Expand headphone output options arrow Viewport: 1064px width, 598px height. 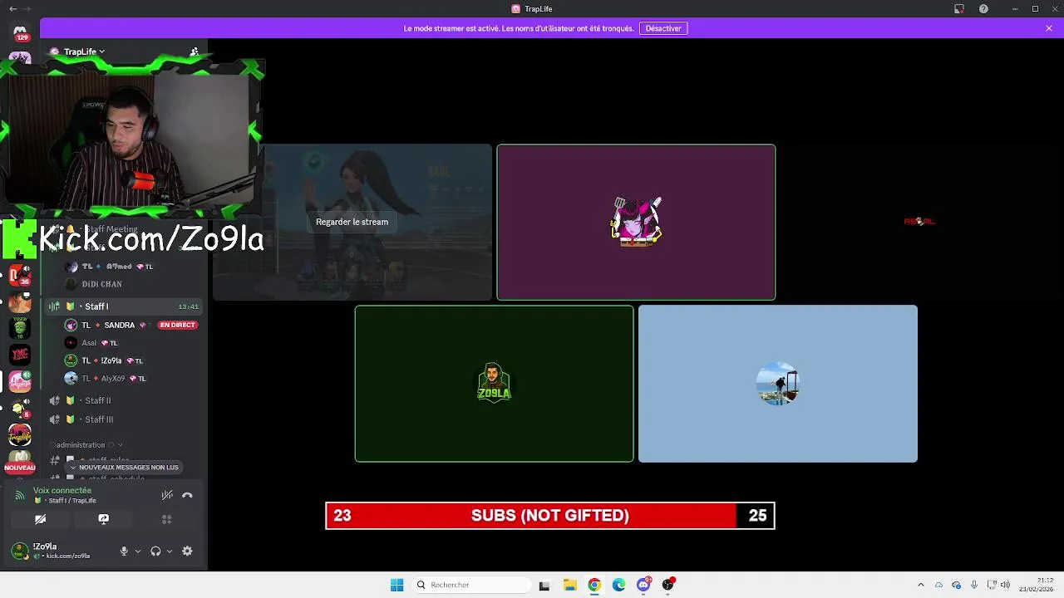point(170,551)
